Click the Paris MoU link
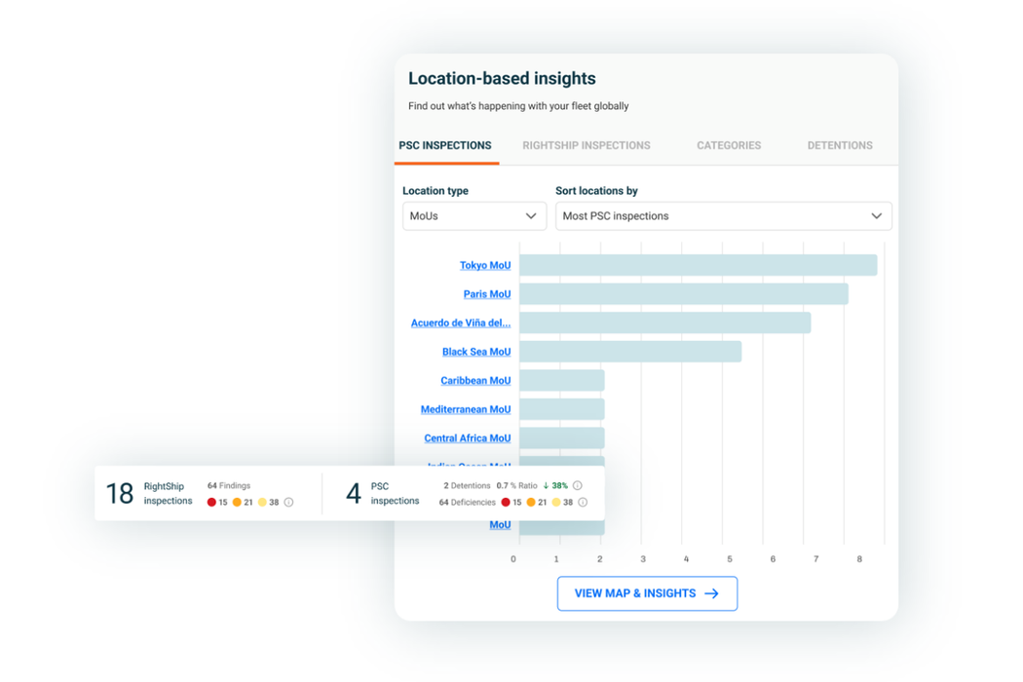The height and width of the screenshot is (682, 1023). click(x=487, y=293)
